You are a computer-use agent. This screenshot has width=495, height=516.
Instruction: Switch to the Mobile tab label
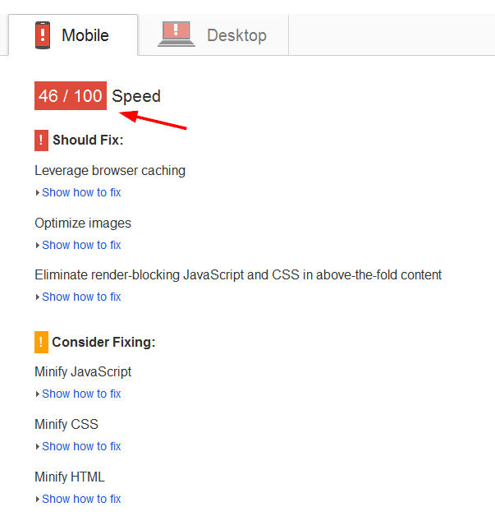click(x=85, y=35)
